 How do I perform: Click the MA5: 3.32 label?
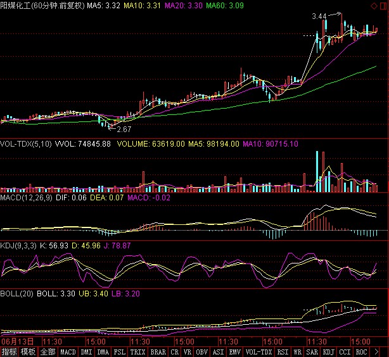(103, 6)
